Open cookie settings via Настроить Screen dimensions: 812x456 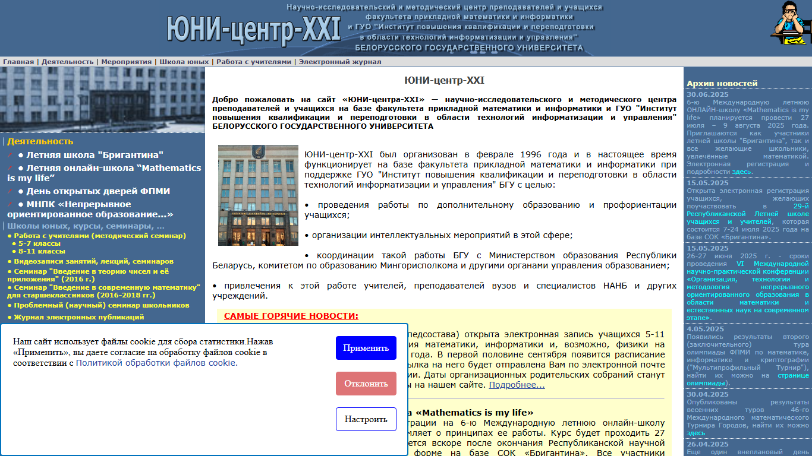(366, 419)
